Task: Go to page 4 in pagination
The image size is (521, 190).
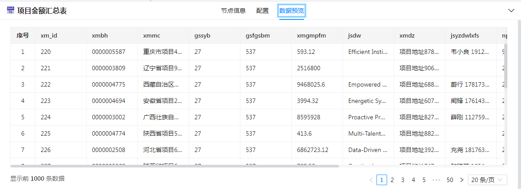Action: (x=413, y=180)
